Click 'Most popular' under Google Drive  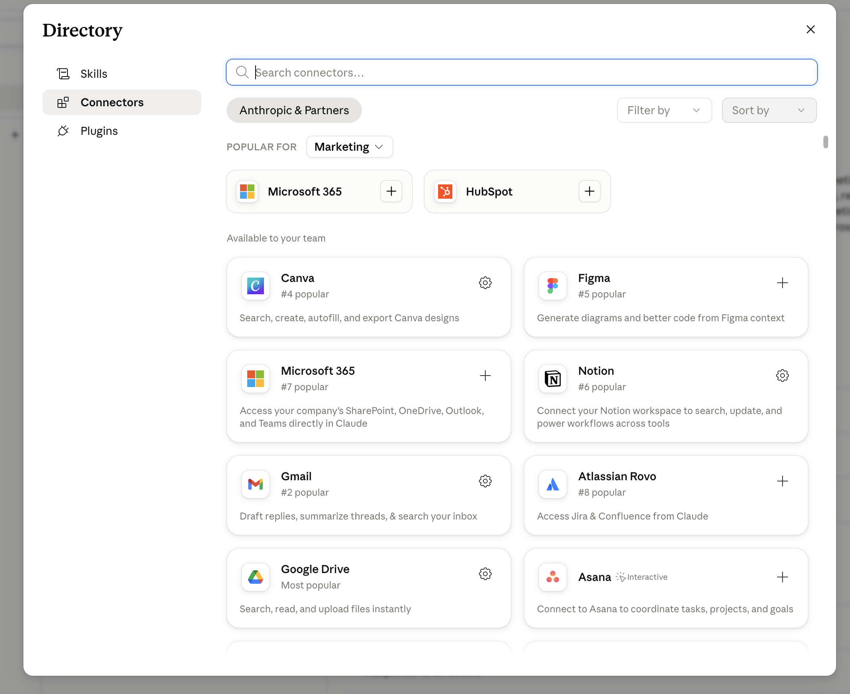(x=310, y=585)
